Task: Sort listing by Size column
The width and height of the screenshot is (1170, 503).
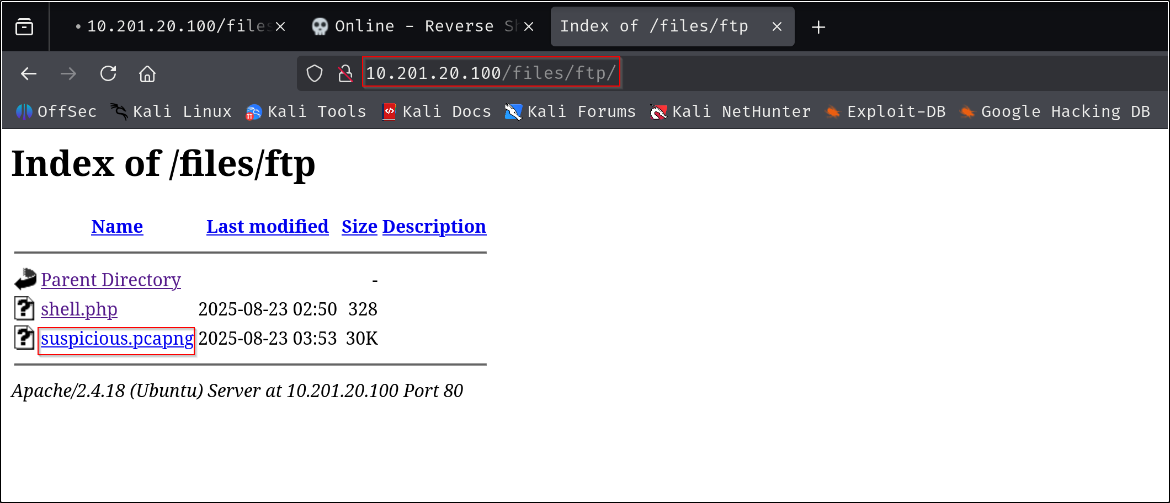Action: coord(359,227)
